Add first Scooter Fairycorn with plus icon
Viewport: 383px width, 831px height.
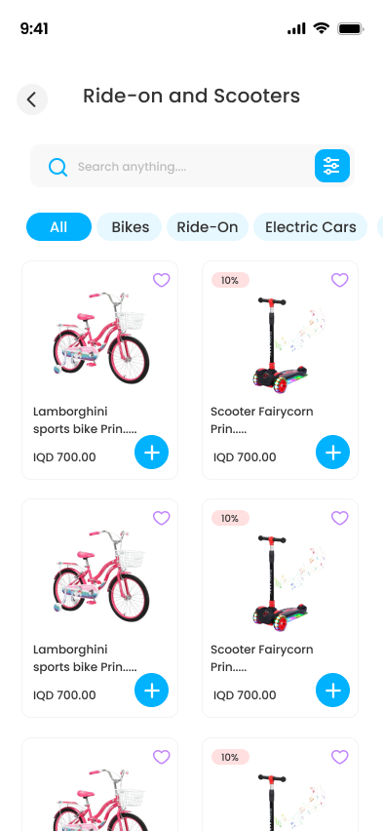point(332,452)
